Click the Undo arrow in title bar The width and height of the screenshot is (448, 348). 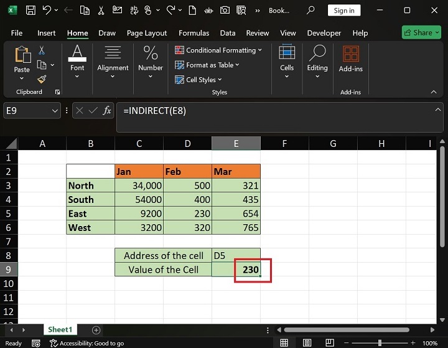[x=47, y=11]
